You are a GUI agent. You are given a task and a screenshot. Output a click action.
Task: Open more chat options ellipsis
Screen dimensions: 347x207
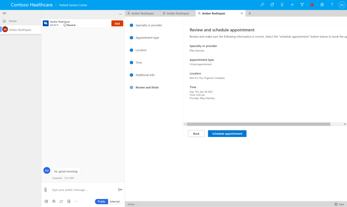tap(76, 202)
